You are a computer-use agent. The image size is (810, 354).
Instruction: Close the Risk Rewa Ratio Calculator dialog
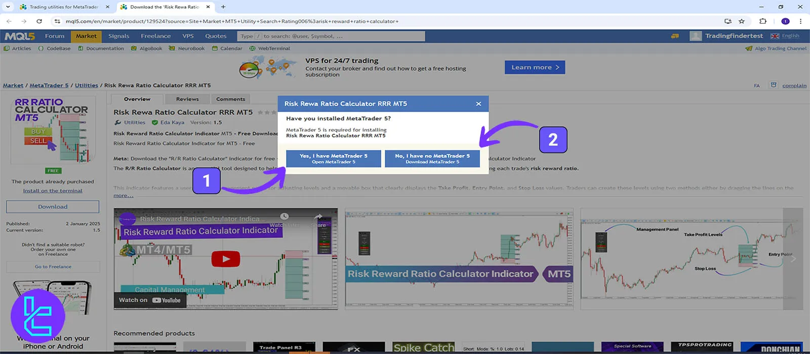click(478, 104)
